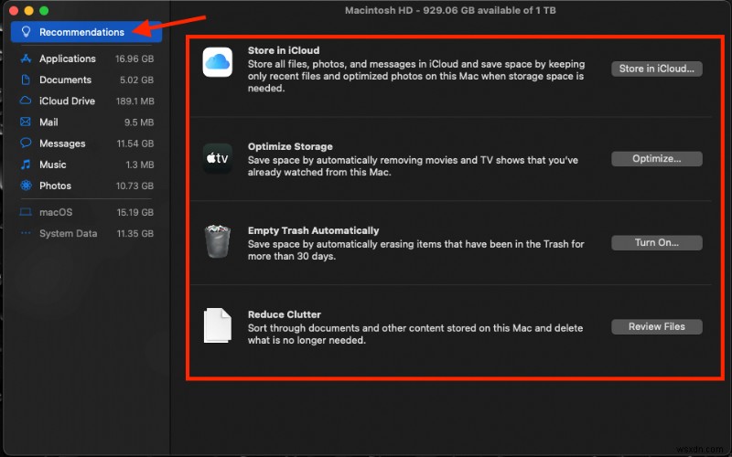This screenshot has width=732, height=457.
Task: Click the Messages speech bubble icon
Action: tap(26, 143)
